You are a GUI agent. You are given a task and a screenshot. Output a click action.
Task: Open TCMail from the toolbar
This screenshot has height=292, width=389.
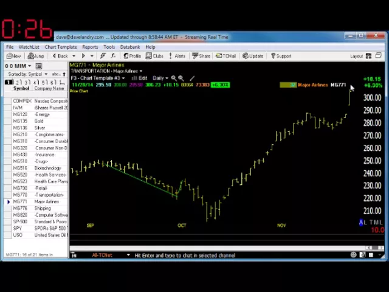[225, 56]
